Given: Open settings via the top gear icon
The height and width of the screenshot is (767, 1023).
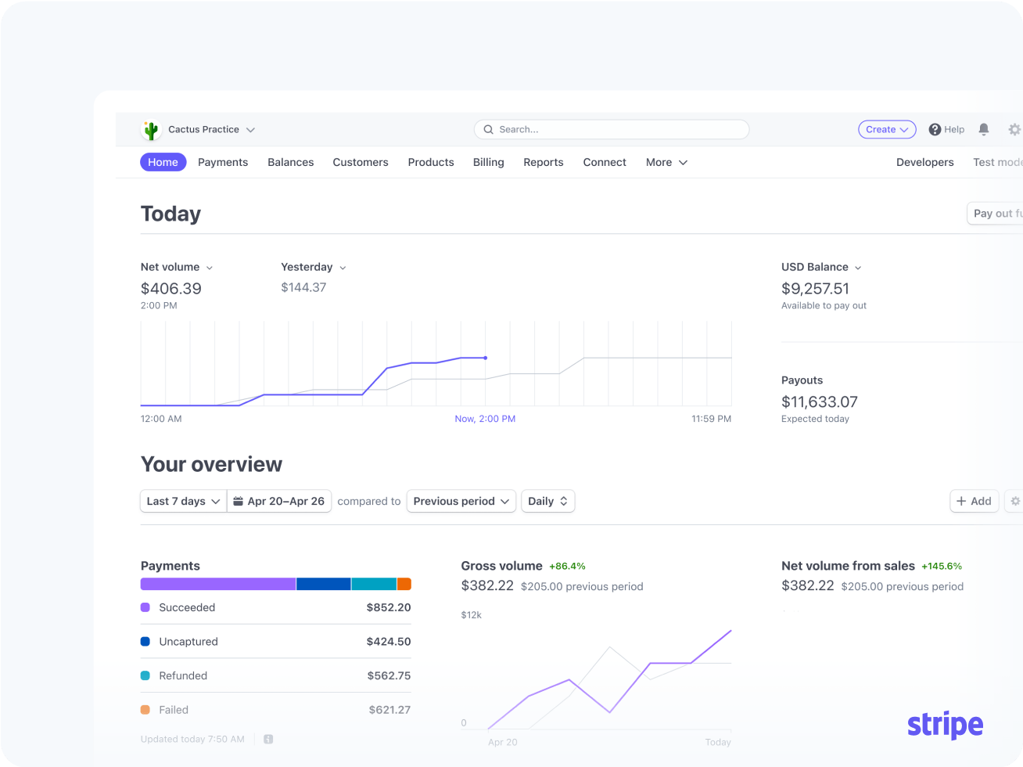Looking at the screenshot, I should point(1014,129).
